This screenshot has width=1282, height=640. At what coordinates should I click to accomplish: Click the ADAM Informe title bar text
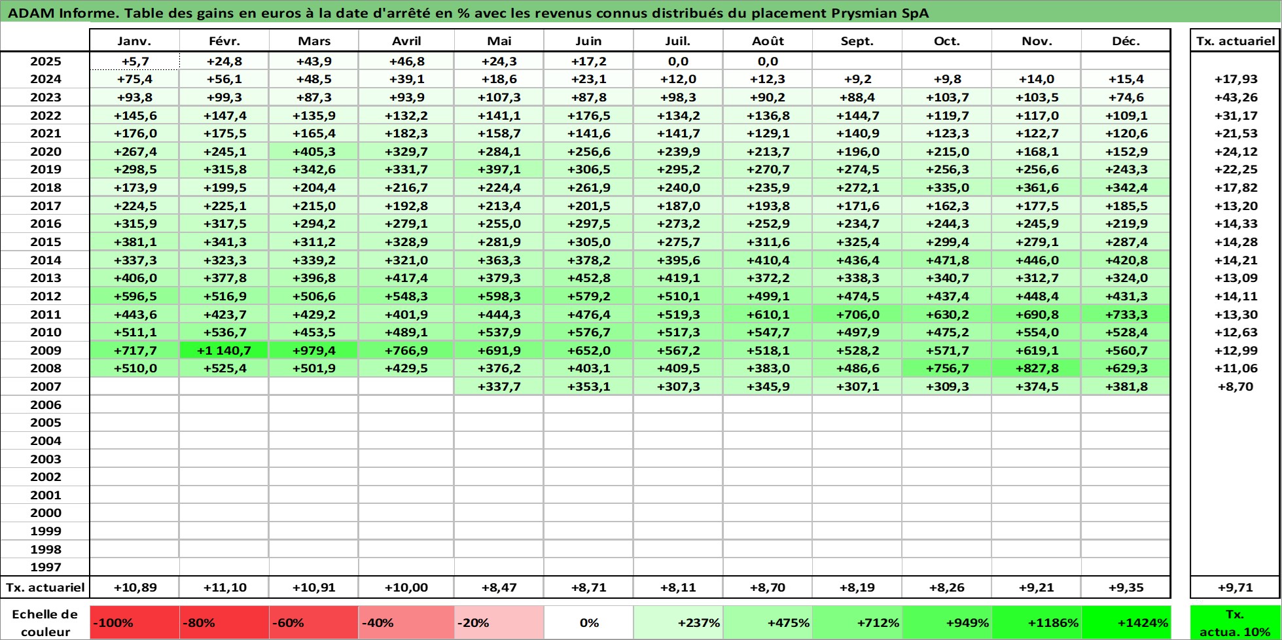click(x=468, y=13)
